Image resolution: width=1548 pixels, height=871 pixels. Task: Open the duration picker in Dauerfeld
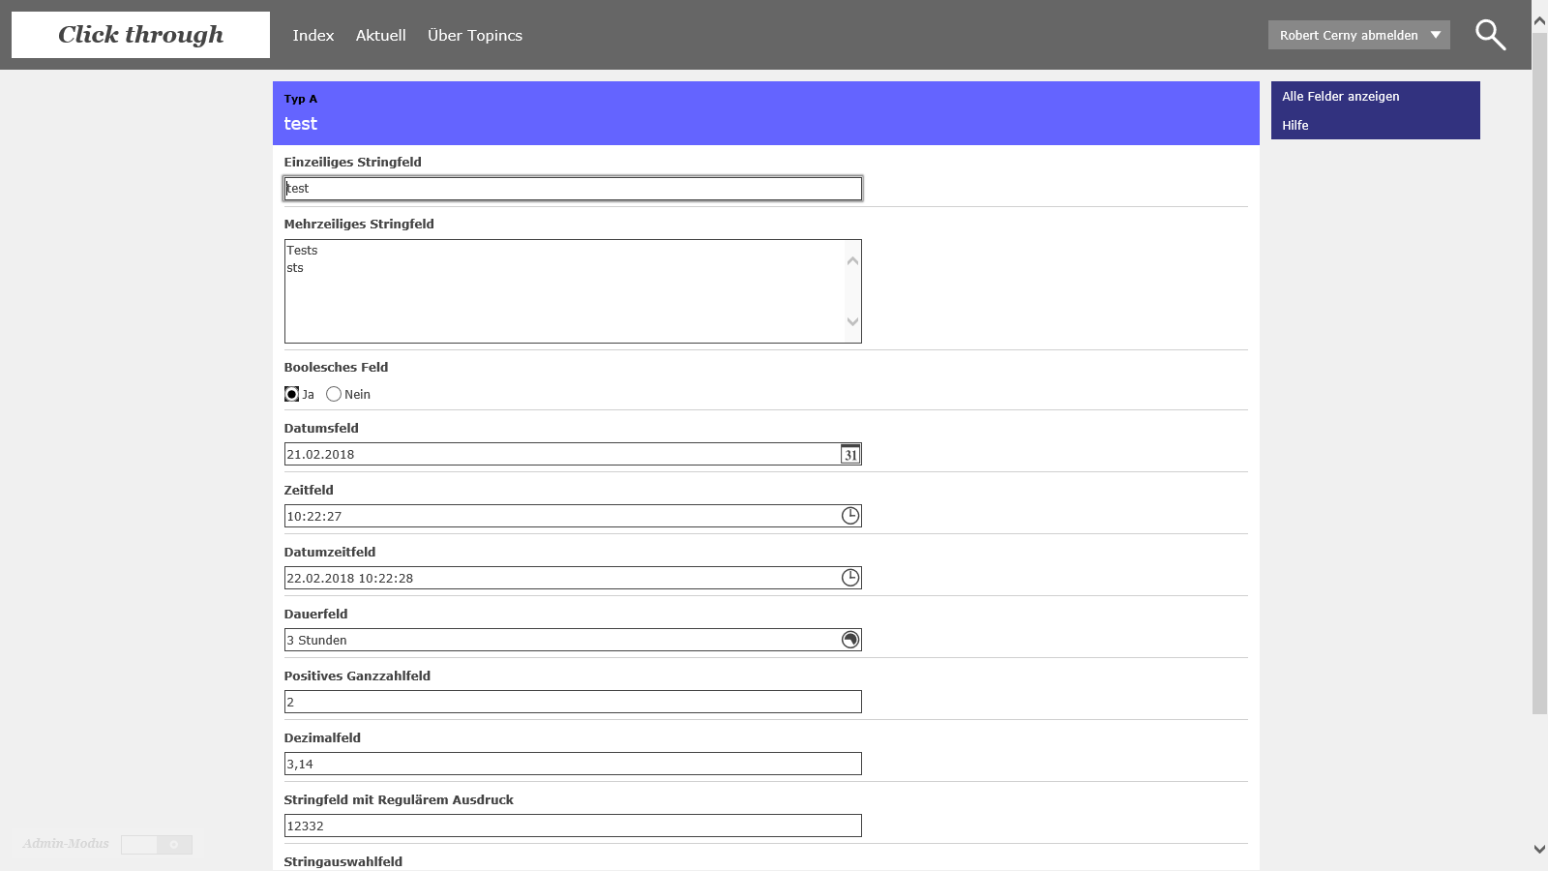click(x=849, y=640)
